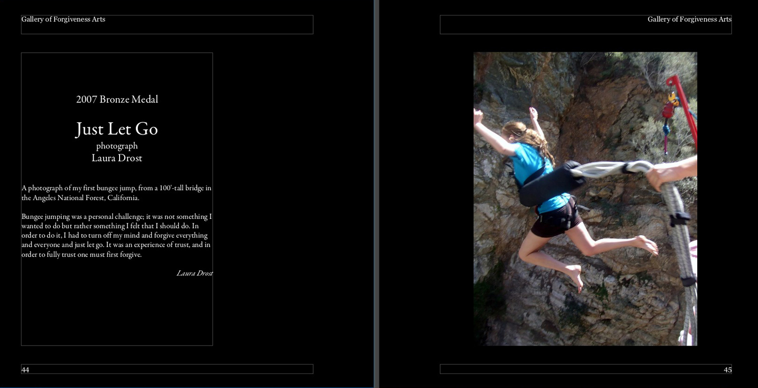Click the left page header 'Gallery of Forgiveness Arts'
This screenshot has width=758, height=388.
click(x=63, y=19)
